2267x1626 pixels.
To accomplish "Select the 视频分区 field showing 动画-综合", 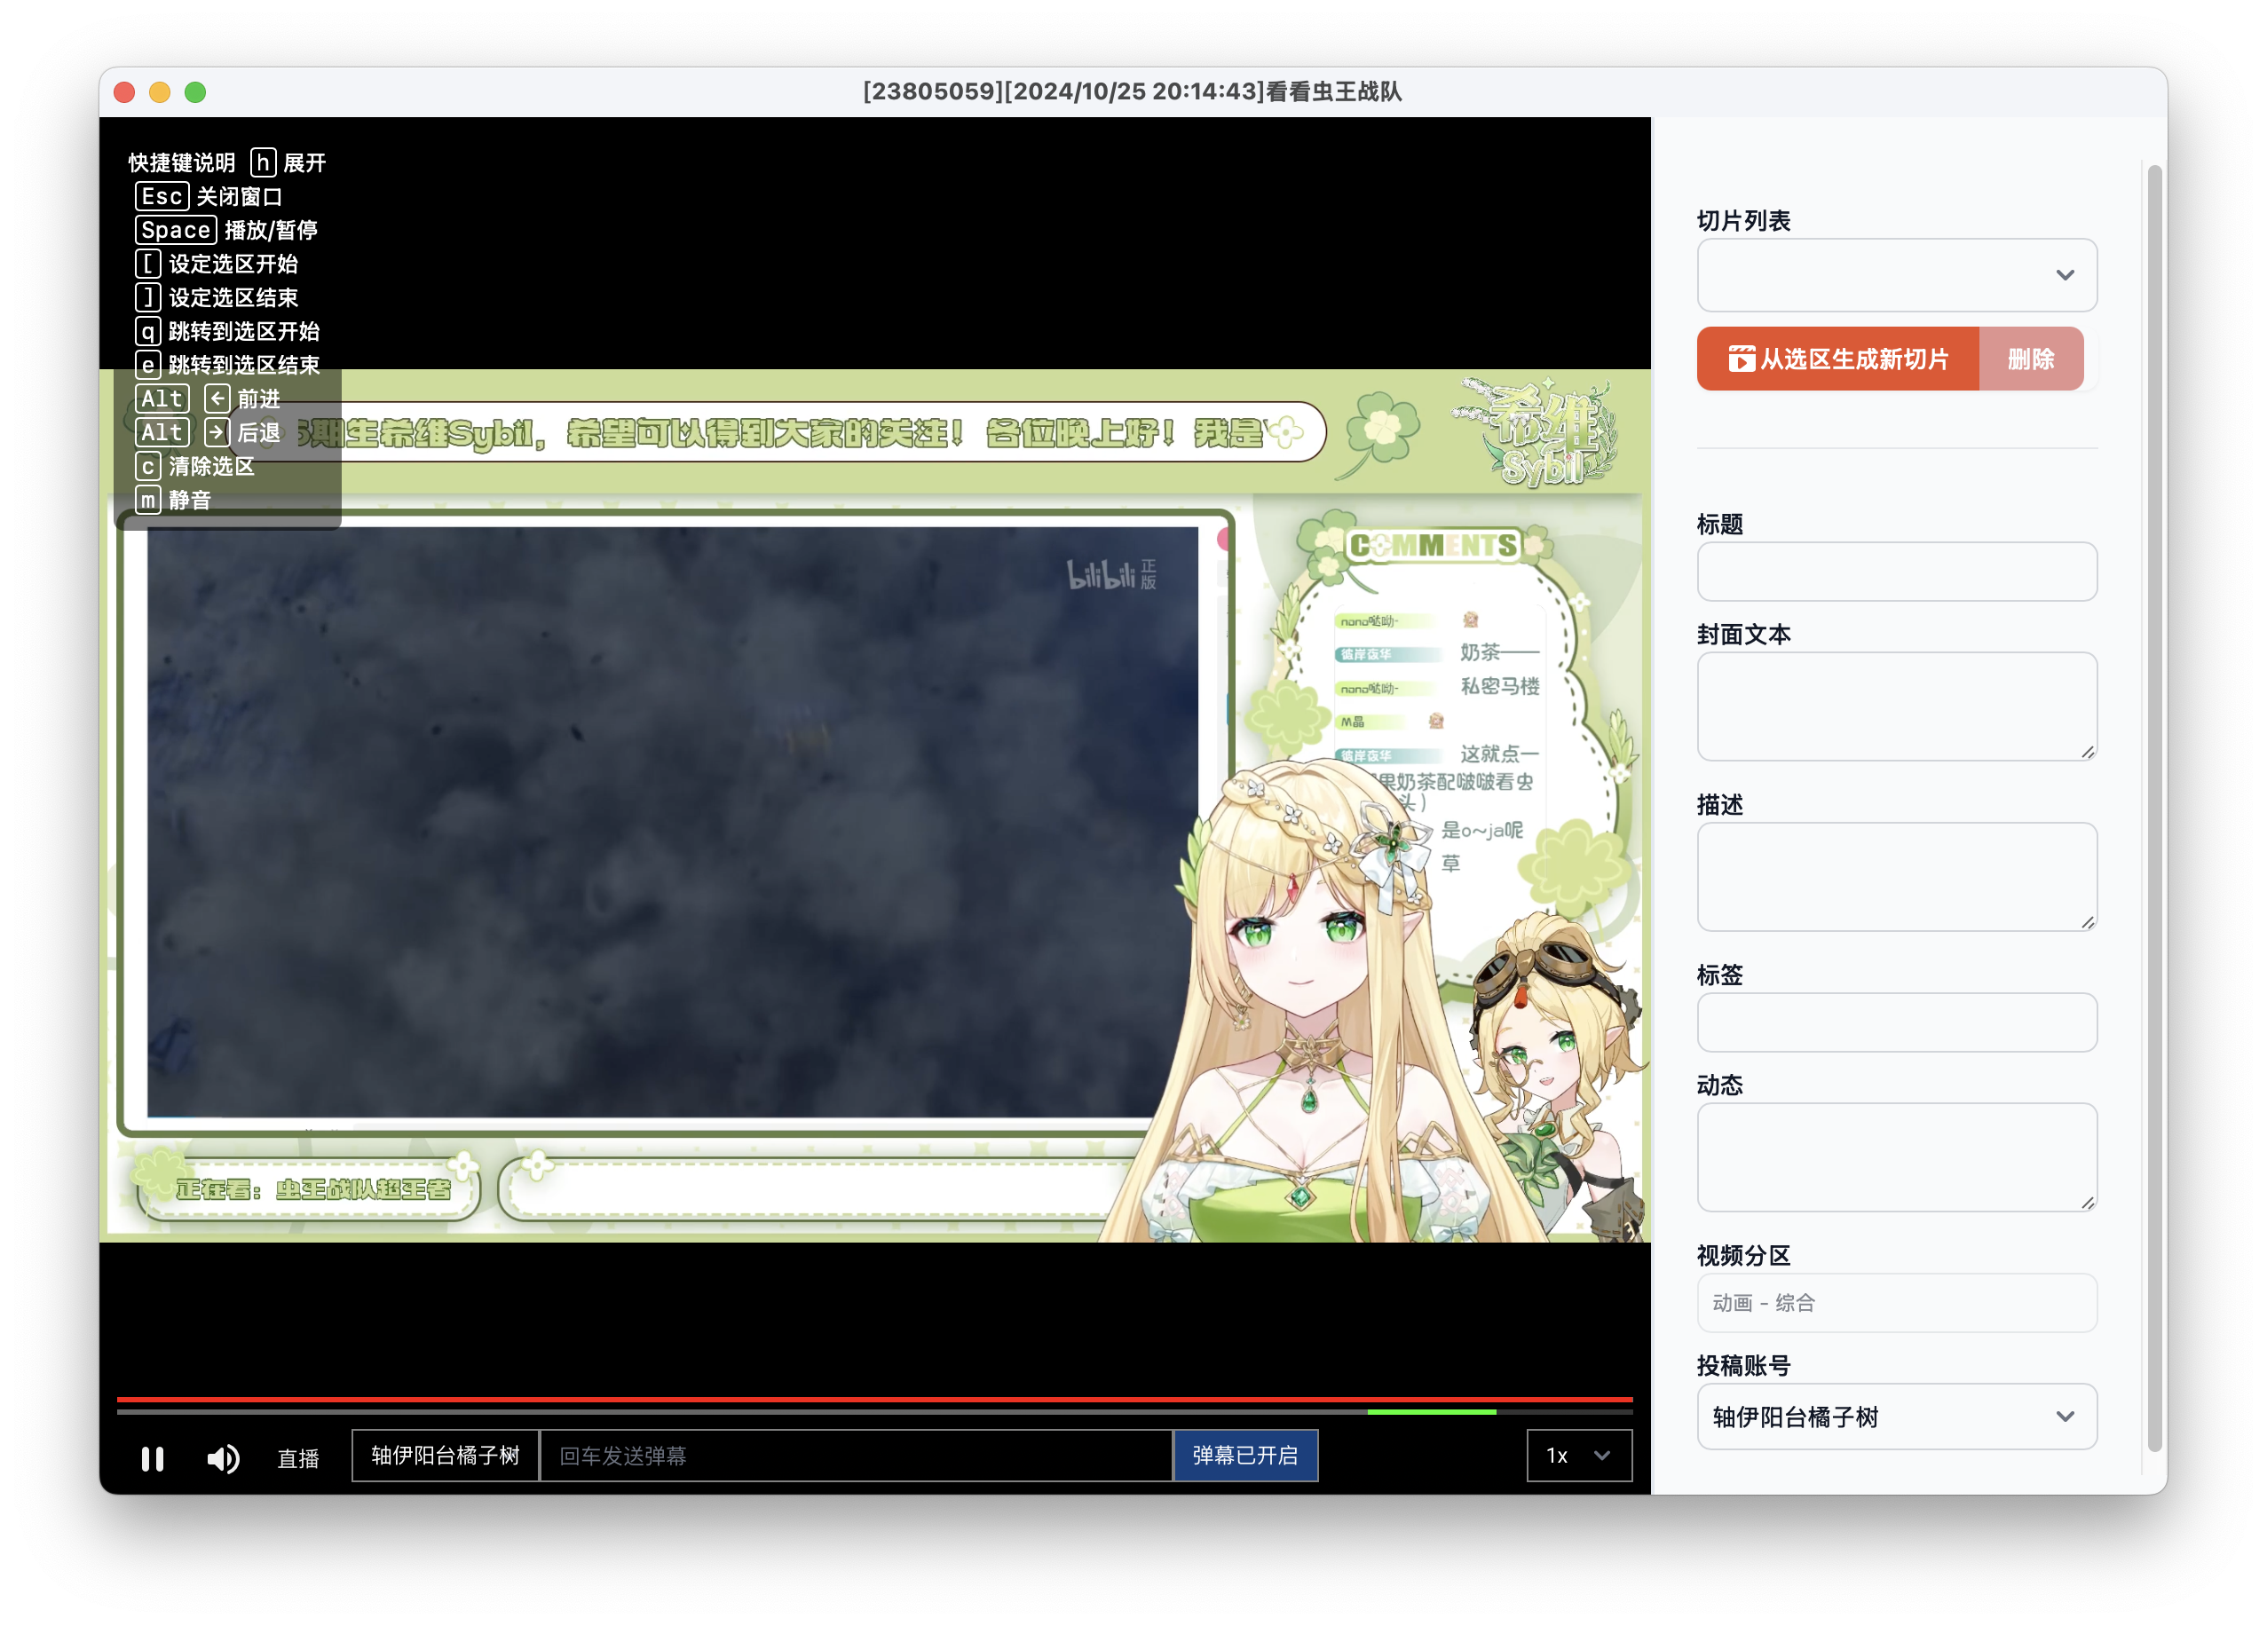I will tap(1896, 1302).
